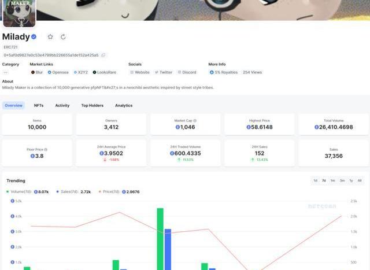This screenshot has height=270, width=370.
Task: Click the green up arrow under 24H Sales
Action: tap(253, 160)
